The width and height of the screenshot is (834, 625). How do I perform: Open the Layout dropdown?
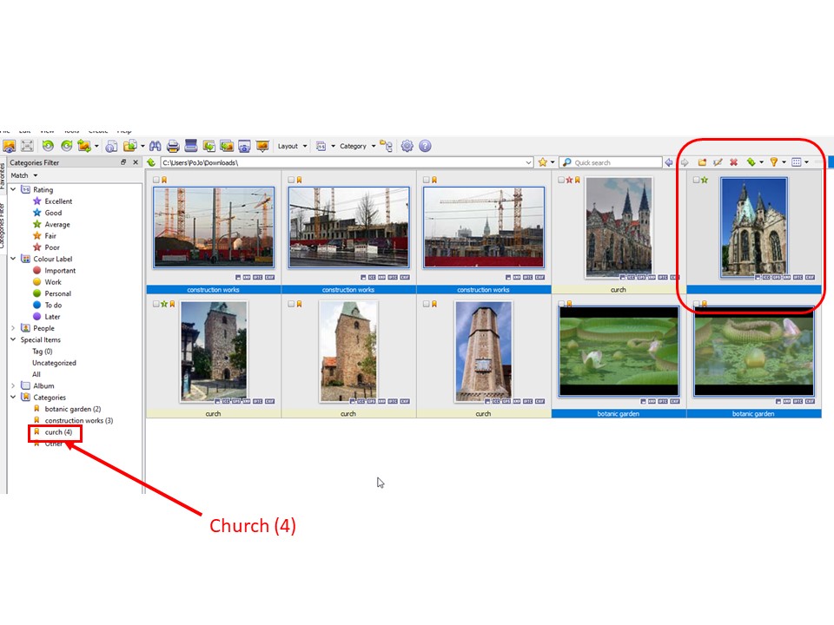coord(292,146)
